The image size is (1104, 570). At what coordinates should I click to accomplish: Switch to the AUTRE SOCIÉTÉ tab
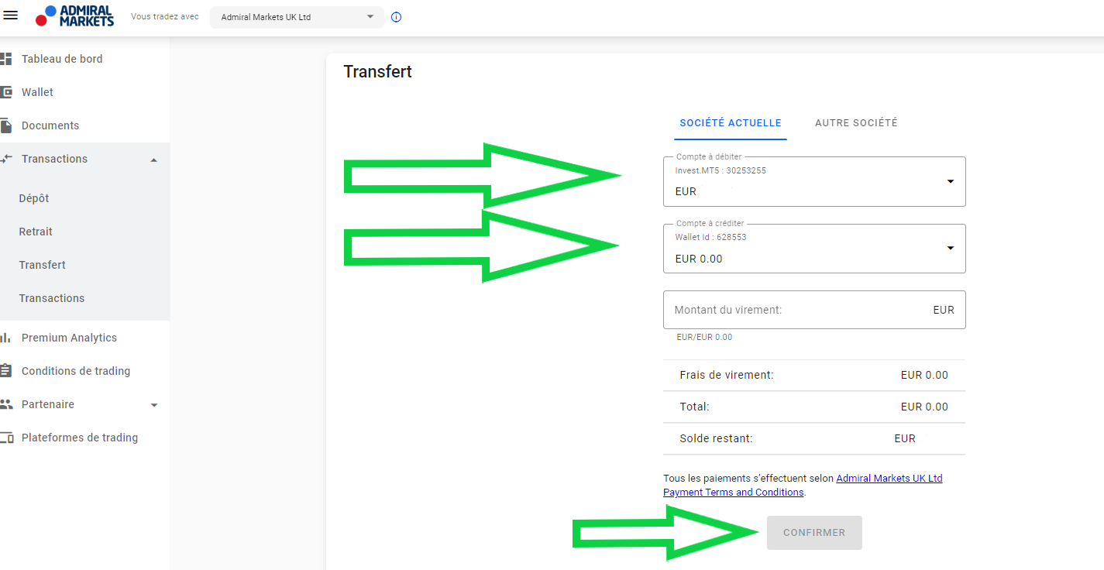(x=855, y=122)
